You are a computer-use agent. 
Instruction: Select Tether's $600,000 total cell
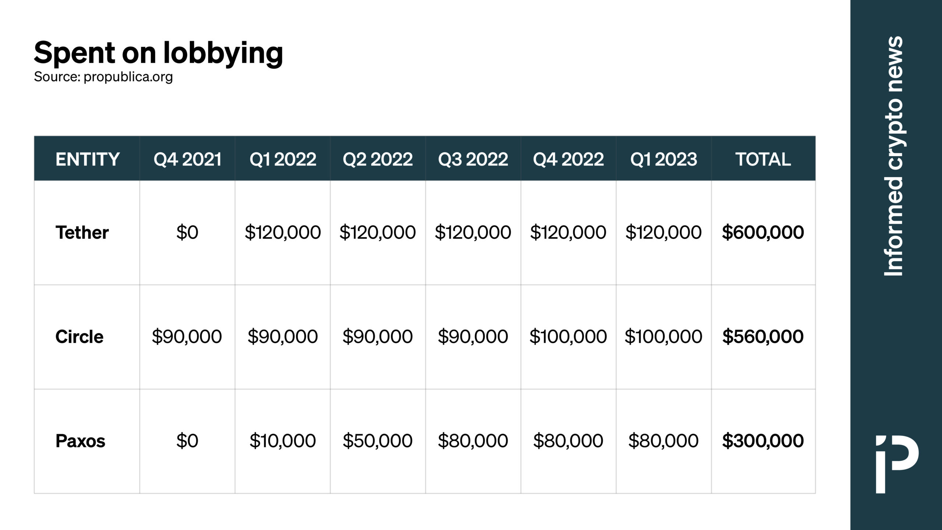click(x=763, y=233)
